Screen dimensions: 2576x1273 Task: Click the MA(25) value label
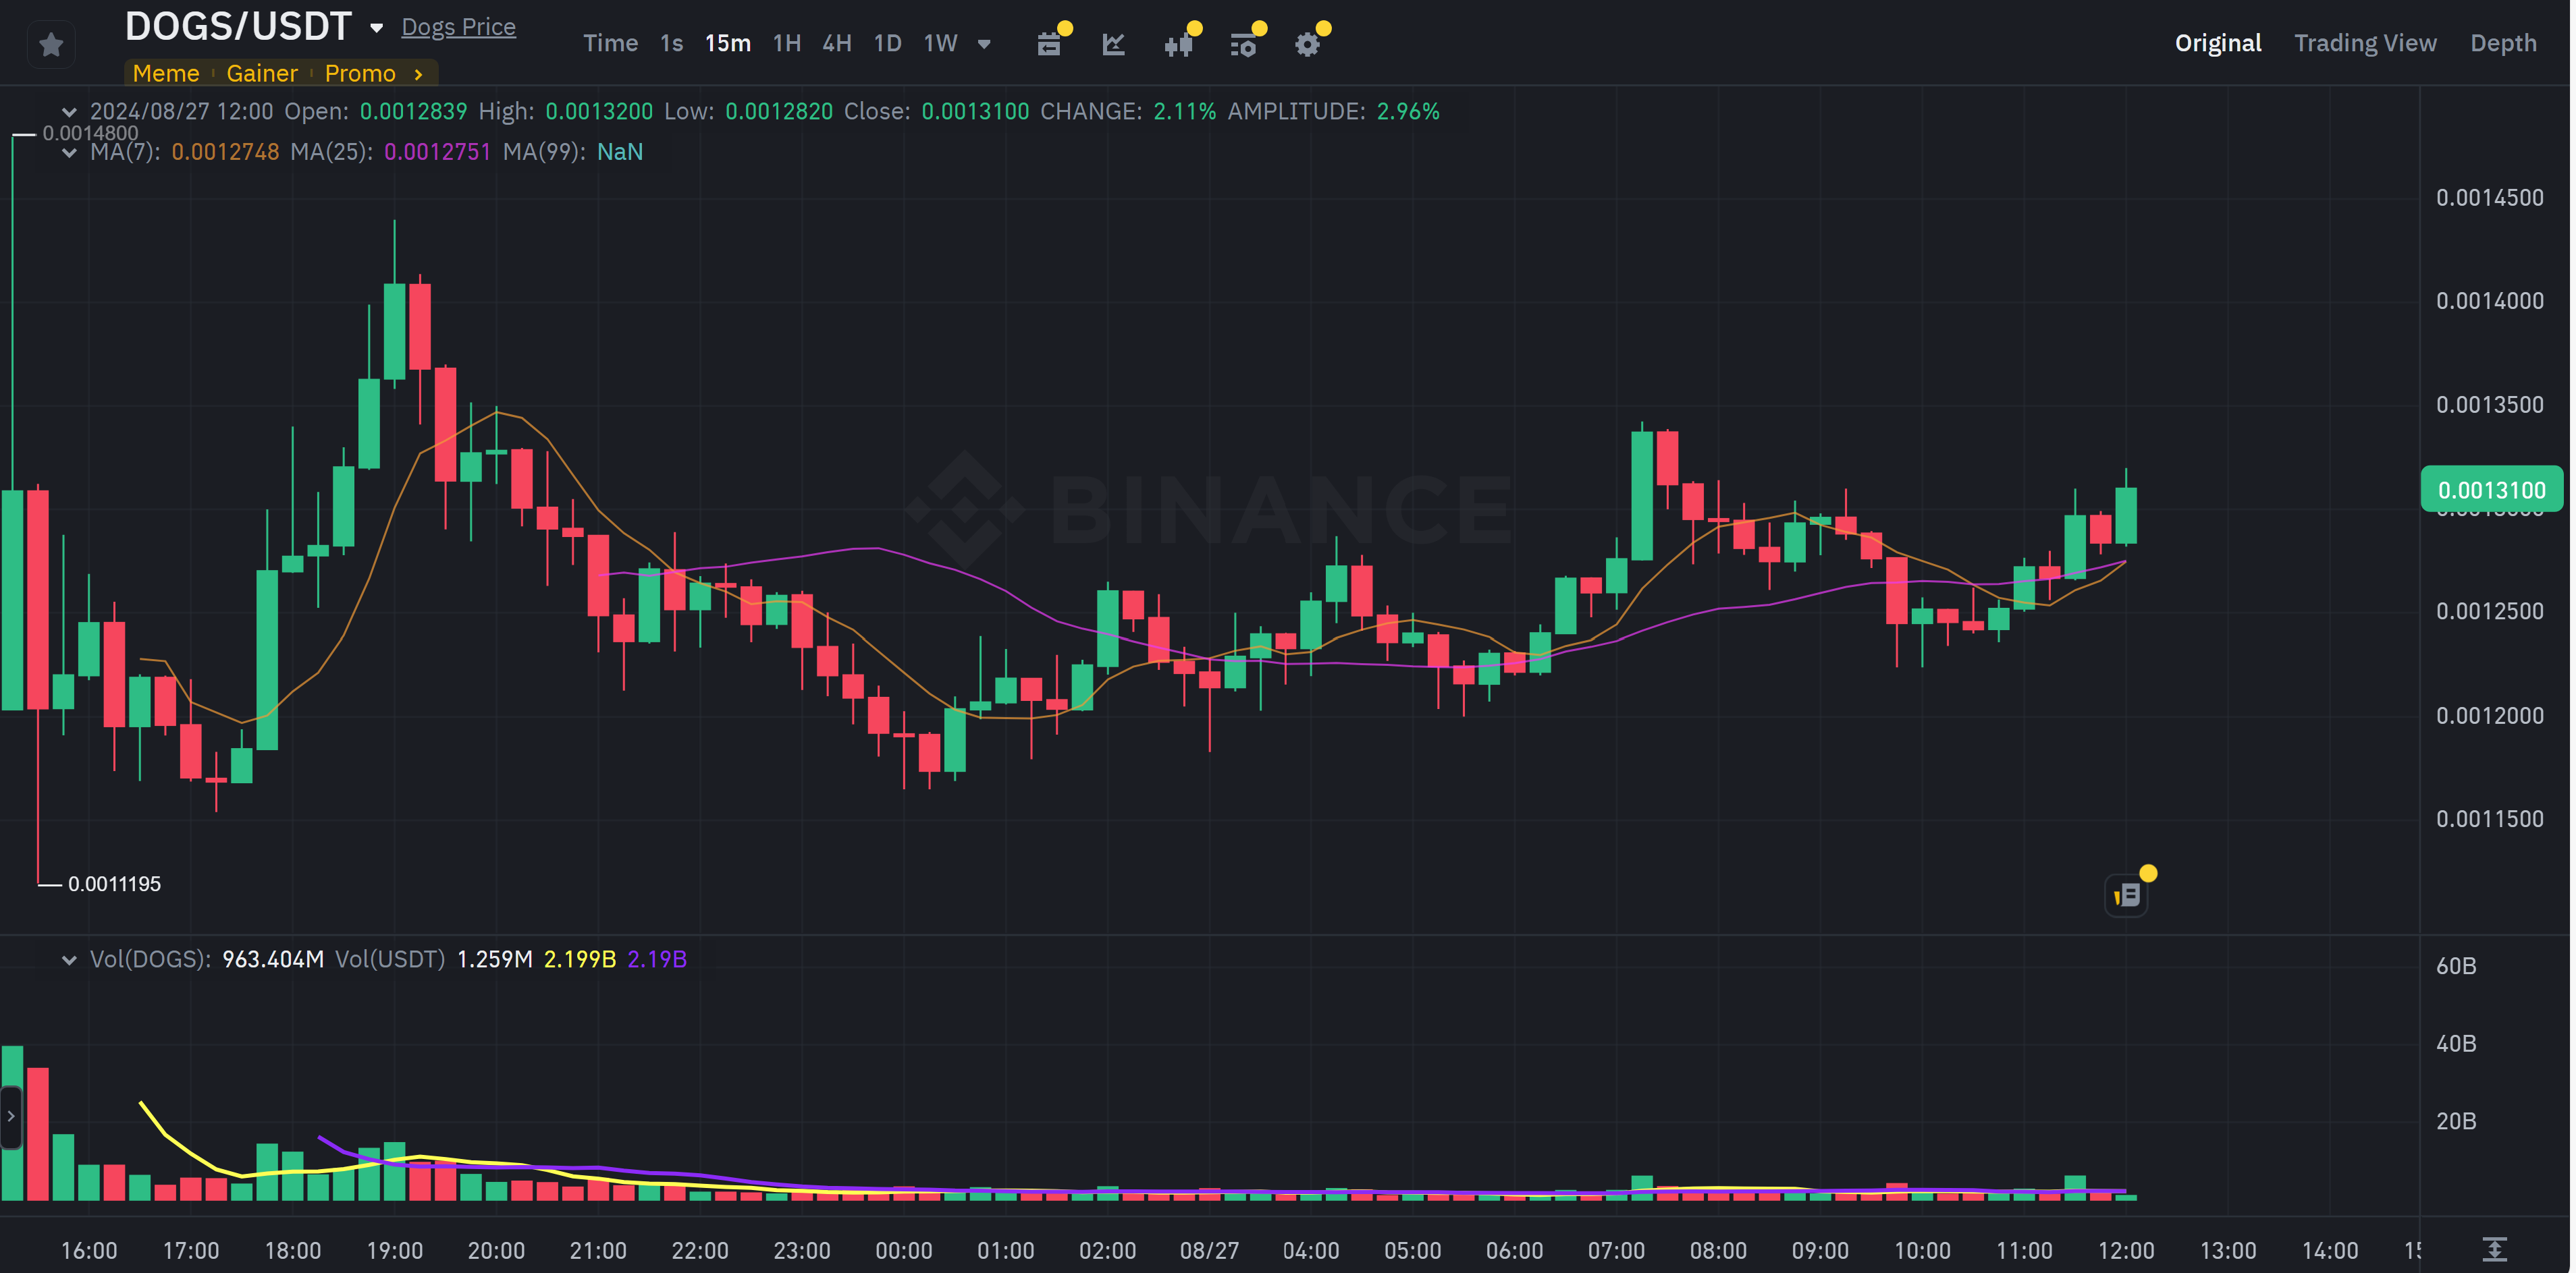coord(437,152)
